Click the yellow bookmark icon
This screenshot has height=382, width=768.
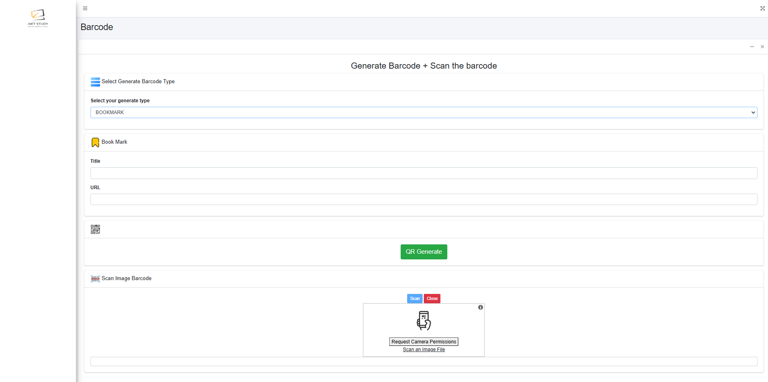[95, 142]
